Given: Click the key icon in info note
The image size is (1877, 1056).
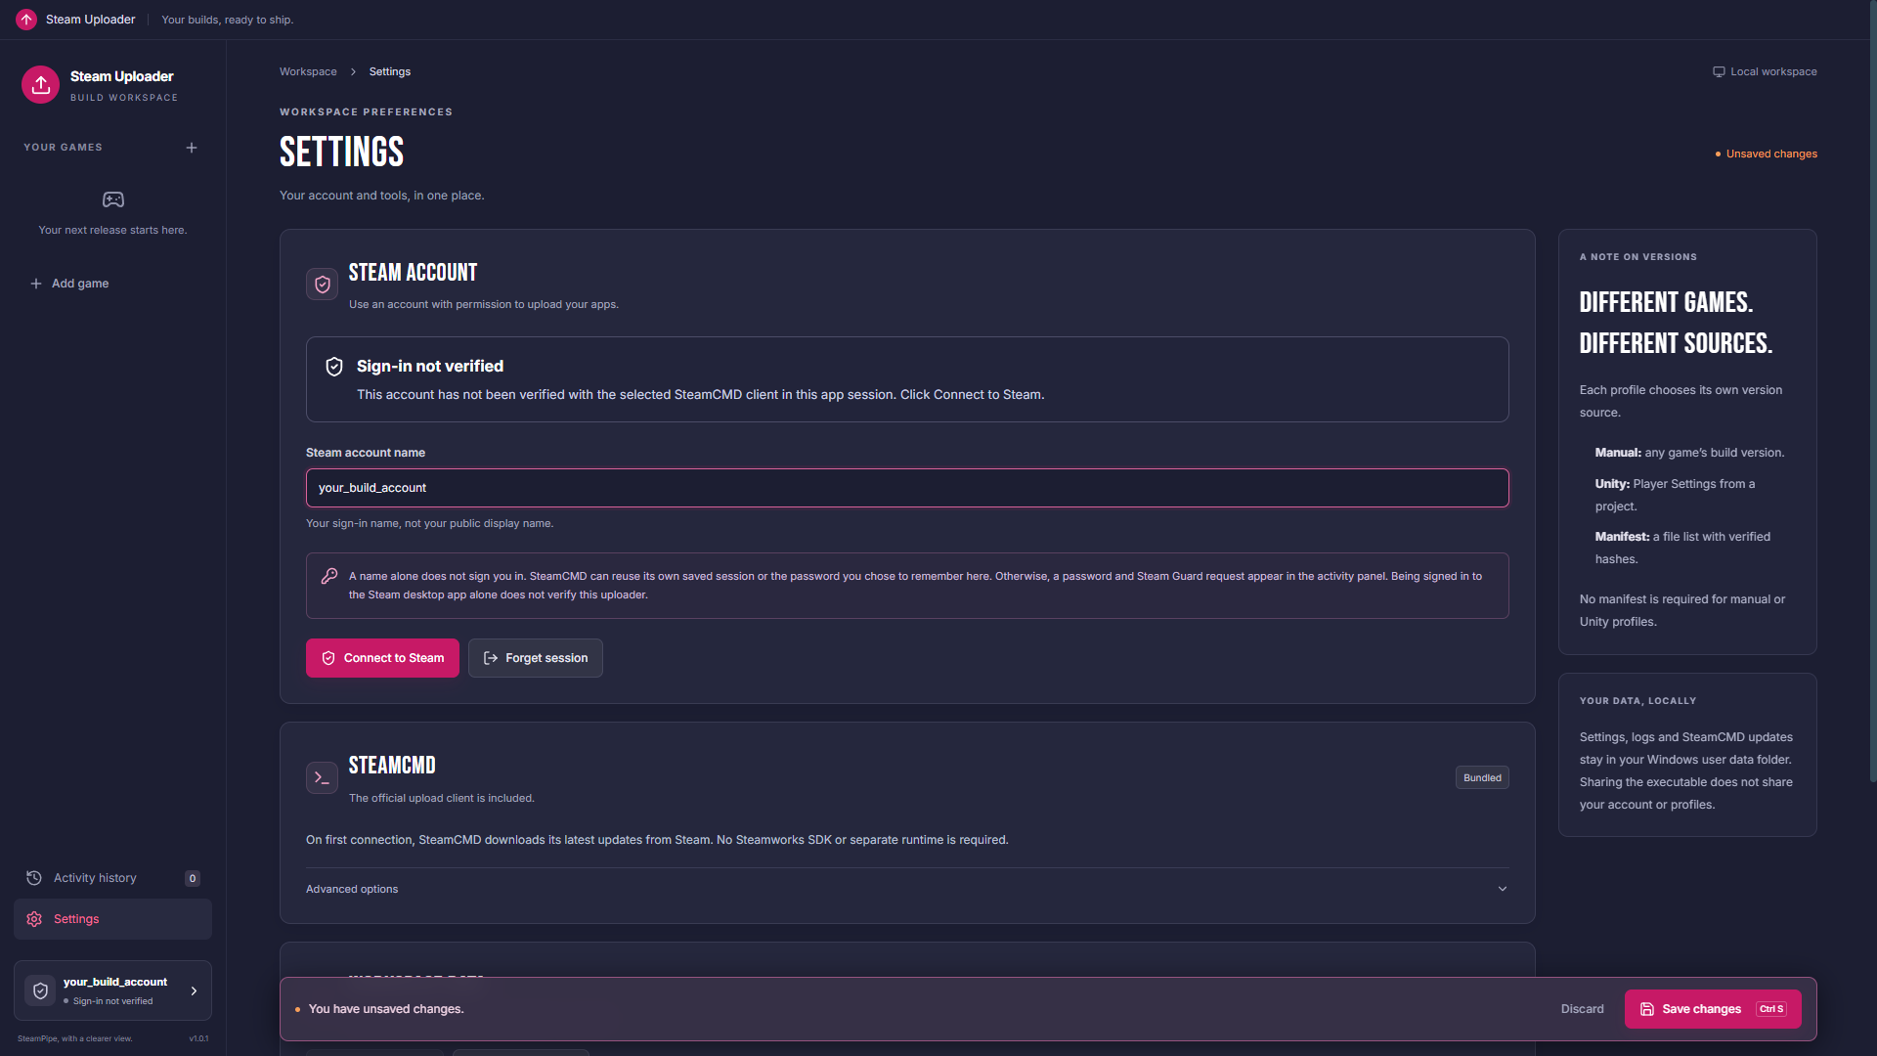Looking at the screenshot, I should pyautogui.click(x=329, y=576).
